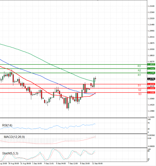
Task: Select the 1.15950 red price tag
Action: [151, 88]
